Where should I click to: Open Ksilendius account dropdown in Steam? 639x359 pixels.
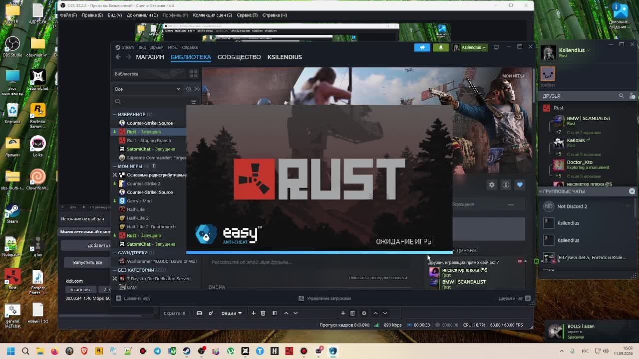pos(470,47)
